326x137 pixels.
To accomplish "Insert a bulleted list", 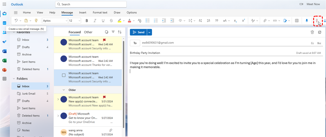I will coord(148,21).
